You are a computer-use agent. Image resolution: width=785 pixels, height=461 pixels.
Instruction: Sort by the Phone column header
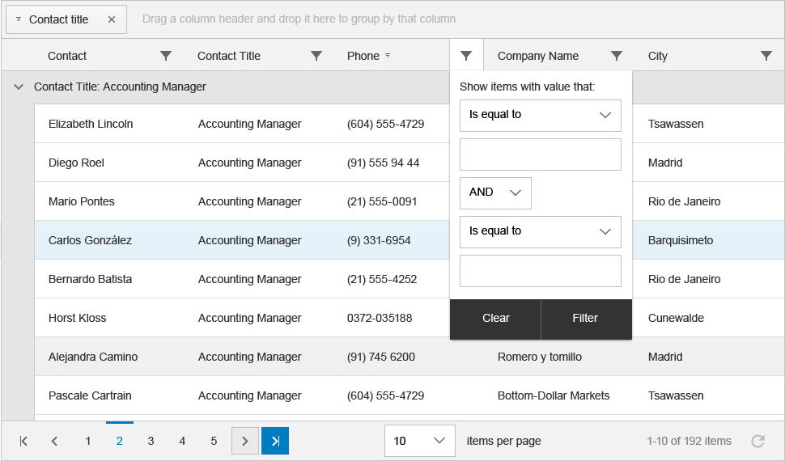click(x=363, y=56)
